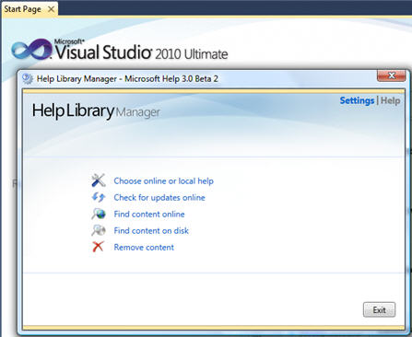Click the globe search icon for Find content online
The width and height of the screenshot is (412, 337).
click(99, 214)
